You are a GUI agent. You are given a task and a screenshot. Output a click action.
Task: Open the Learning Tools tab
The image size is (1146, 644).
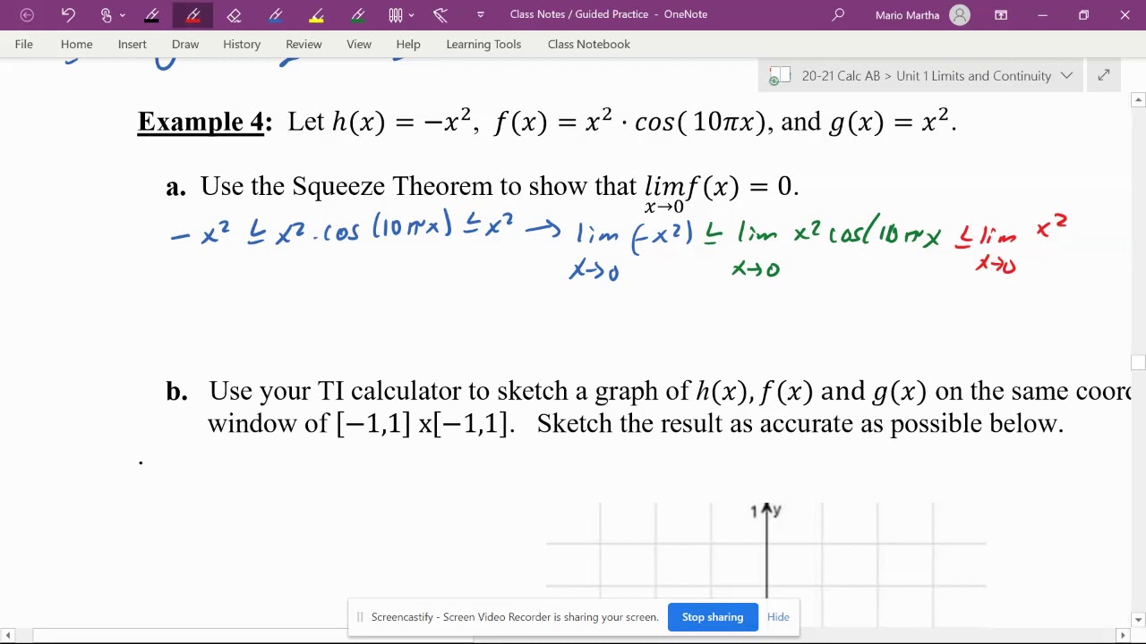tap(483, 44)
